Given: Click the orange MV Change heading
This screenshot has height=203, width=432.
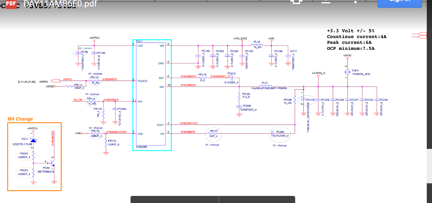Looking at the screenshot, I should pos(20,119).
